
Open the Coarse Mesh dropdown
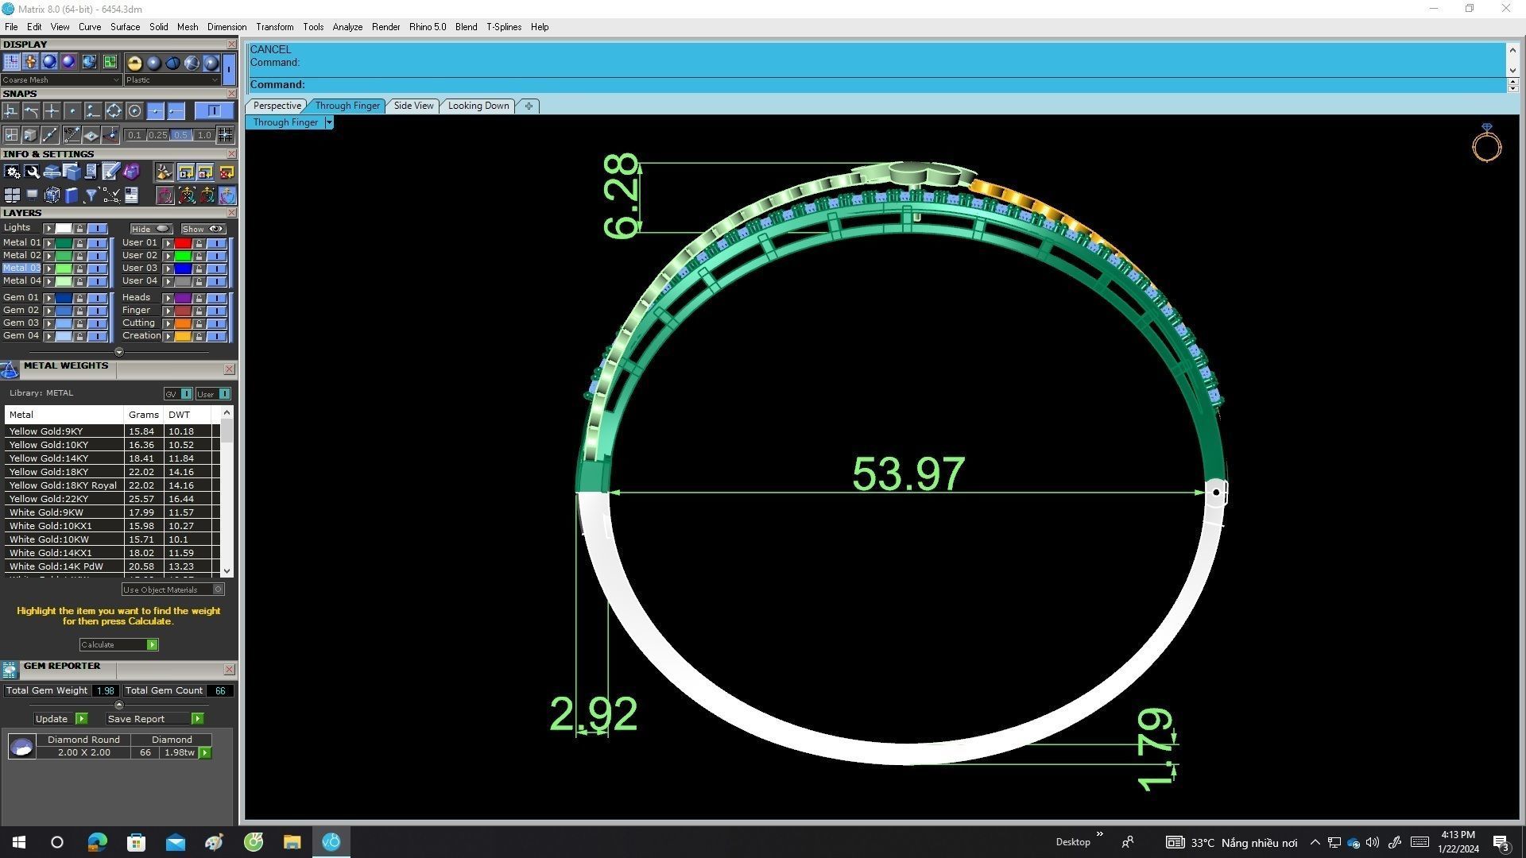[60, 80]
